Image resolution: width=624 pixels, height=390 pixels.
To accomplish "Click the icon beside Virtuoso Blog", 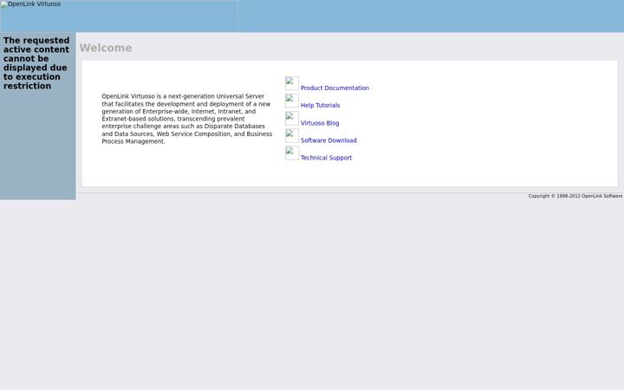I will (x=292, y=118).
